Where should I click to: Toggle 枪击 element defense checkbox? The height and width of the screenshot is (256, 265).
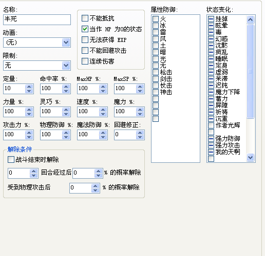click(x=156, y=72)
